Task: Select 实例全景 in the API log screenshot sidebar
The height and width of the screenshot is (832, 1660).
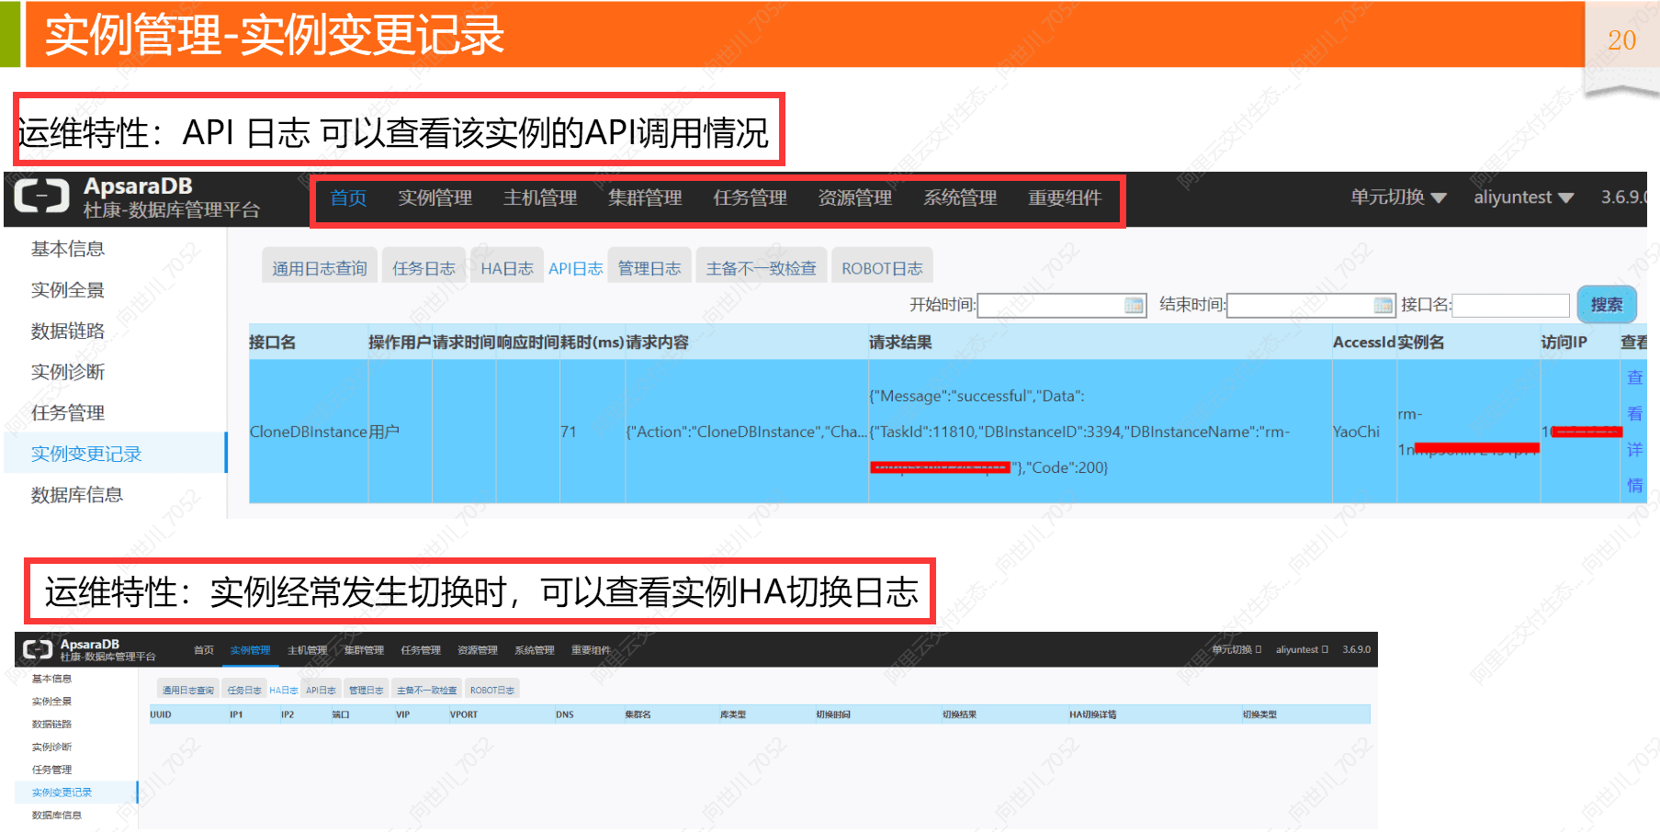Action: pyautogui.click(x=68, y=289)
